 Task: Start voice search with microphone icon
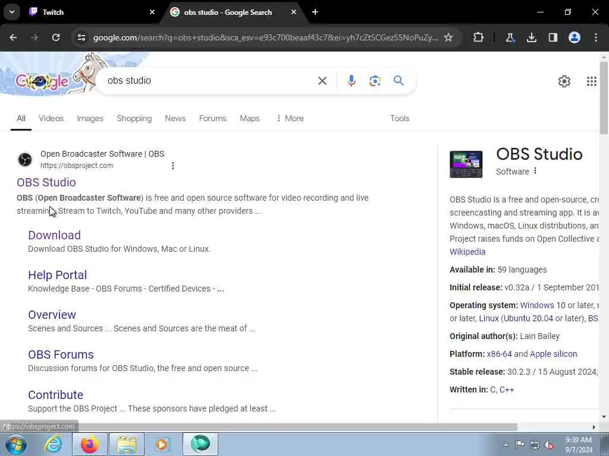tap(351, 81)
